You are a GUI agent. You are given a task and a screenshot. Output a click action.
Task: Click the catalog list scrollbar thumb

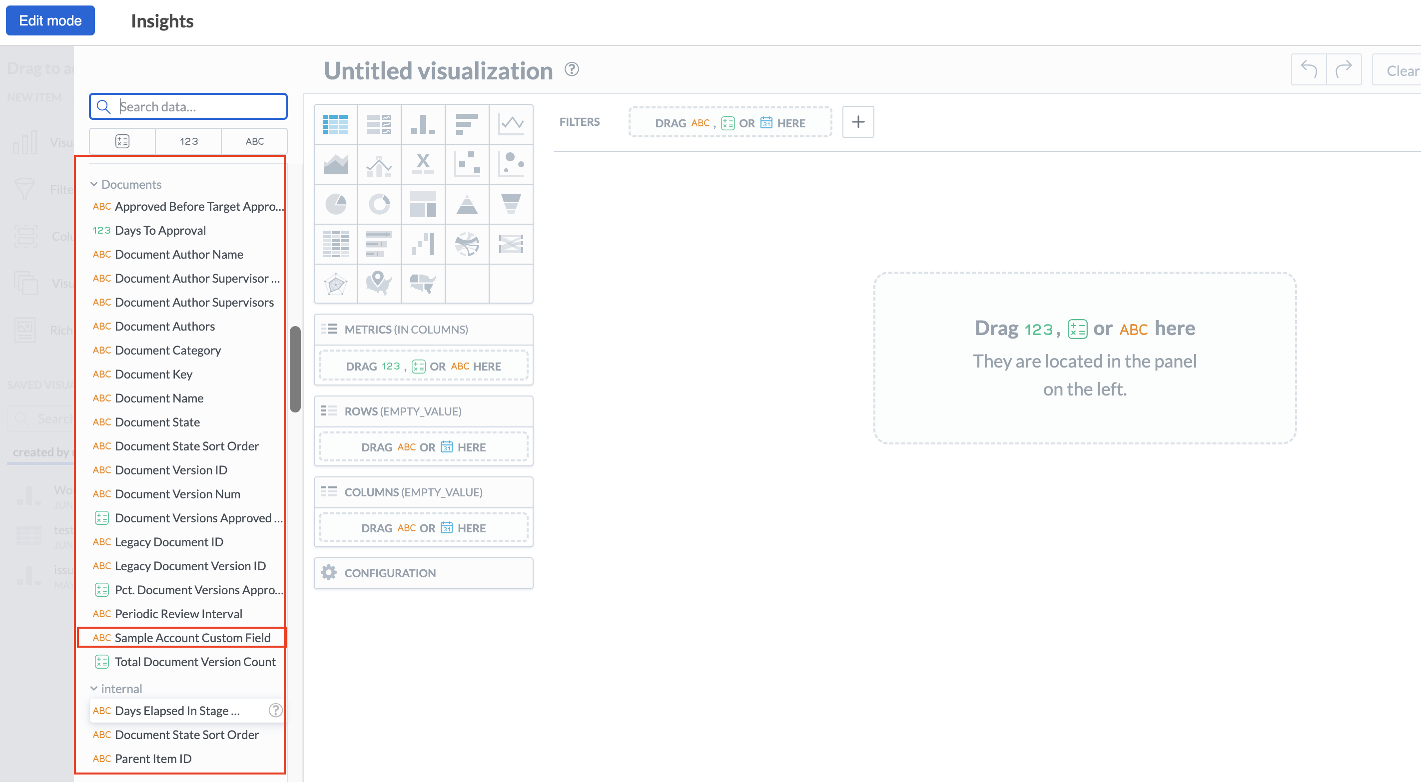pos(295,369)
